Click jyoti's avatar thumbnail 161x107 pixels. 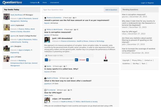click(x=47, y=40)
